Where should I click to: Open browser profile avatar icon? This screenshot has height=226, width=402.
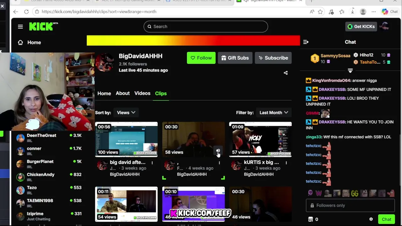pos(363,12)
